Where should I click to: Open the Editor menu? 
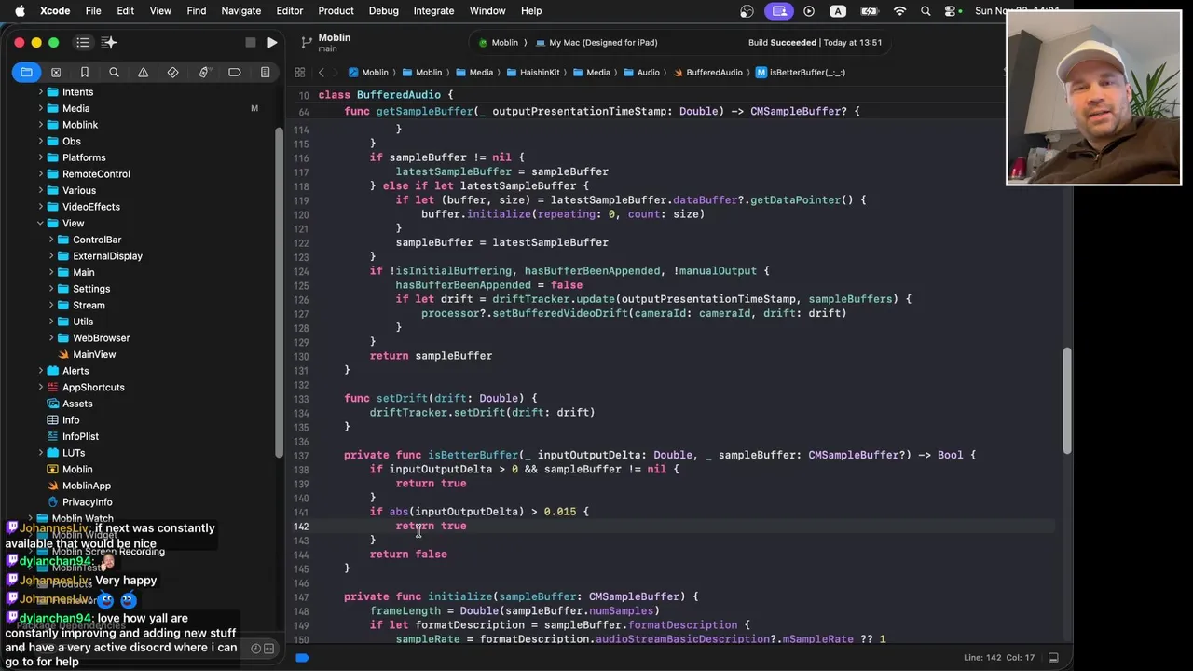(x=289, y=10)
